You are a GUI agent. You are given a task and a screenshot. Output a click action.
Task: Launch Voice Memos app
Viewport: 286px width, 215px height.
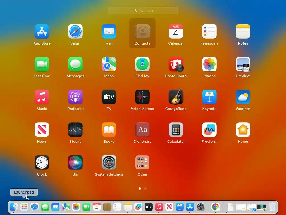pos(142,97)
